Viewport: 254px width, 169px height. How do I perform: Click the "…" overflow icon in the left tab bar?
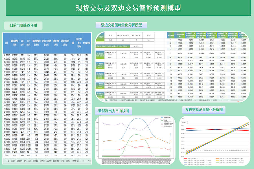81,161
